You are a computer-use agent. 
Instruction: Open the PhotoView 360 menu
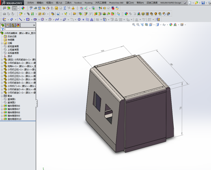coord(116,3)
